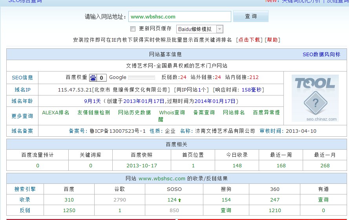Open the 网站历史数据 link
349x220 pixels.
coord(134,112)
